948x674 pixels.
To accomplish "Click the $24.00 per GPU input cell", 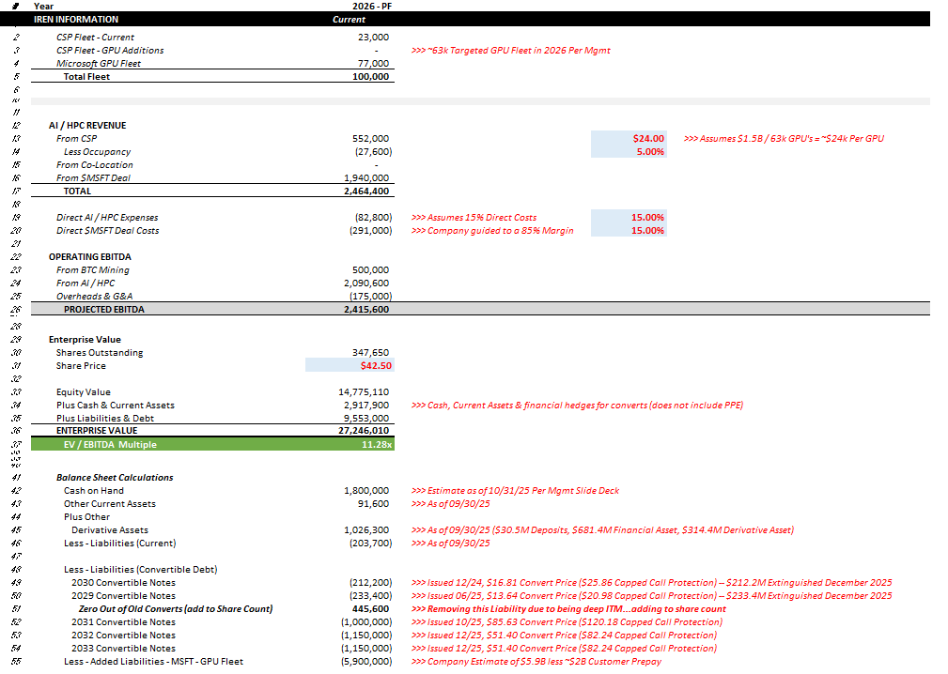I will click(629, 138).
